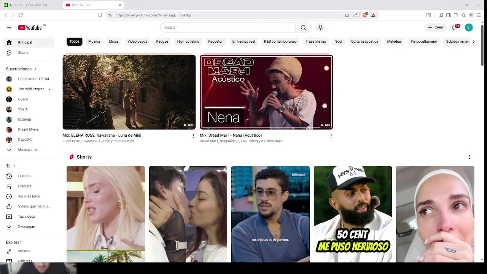The width and height of the screenshot is (487, 274).
Task: Switch to the Kick Dashboard tab
Action: tap(30, 5)
